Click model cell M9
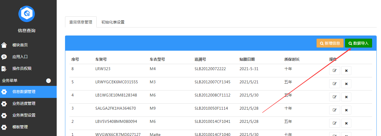381x136 pixels. [153, 108]
